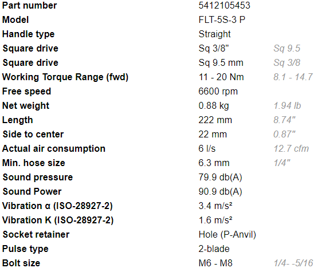Click the Model value FLT-5S-3 P
This screenshot has height=268, width=314.
point(222,20)
